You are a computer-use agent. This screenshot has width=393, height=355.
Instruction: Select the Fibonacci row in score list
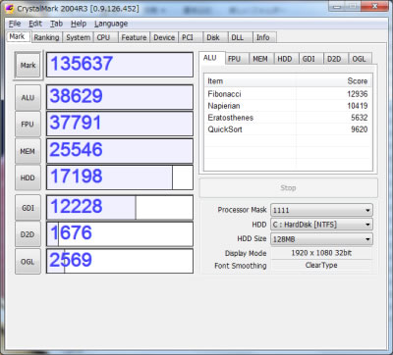[x=288, y=94]
